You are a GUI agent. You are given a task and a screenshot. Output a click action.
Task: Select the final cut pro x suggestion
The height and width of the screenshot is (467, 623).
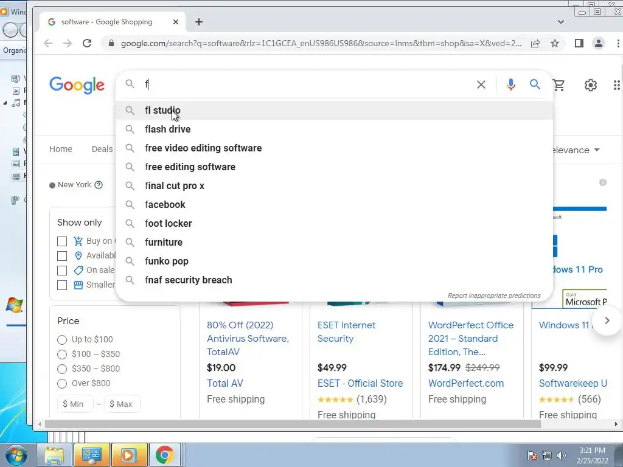point(334,186)
